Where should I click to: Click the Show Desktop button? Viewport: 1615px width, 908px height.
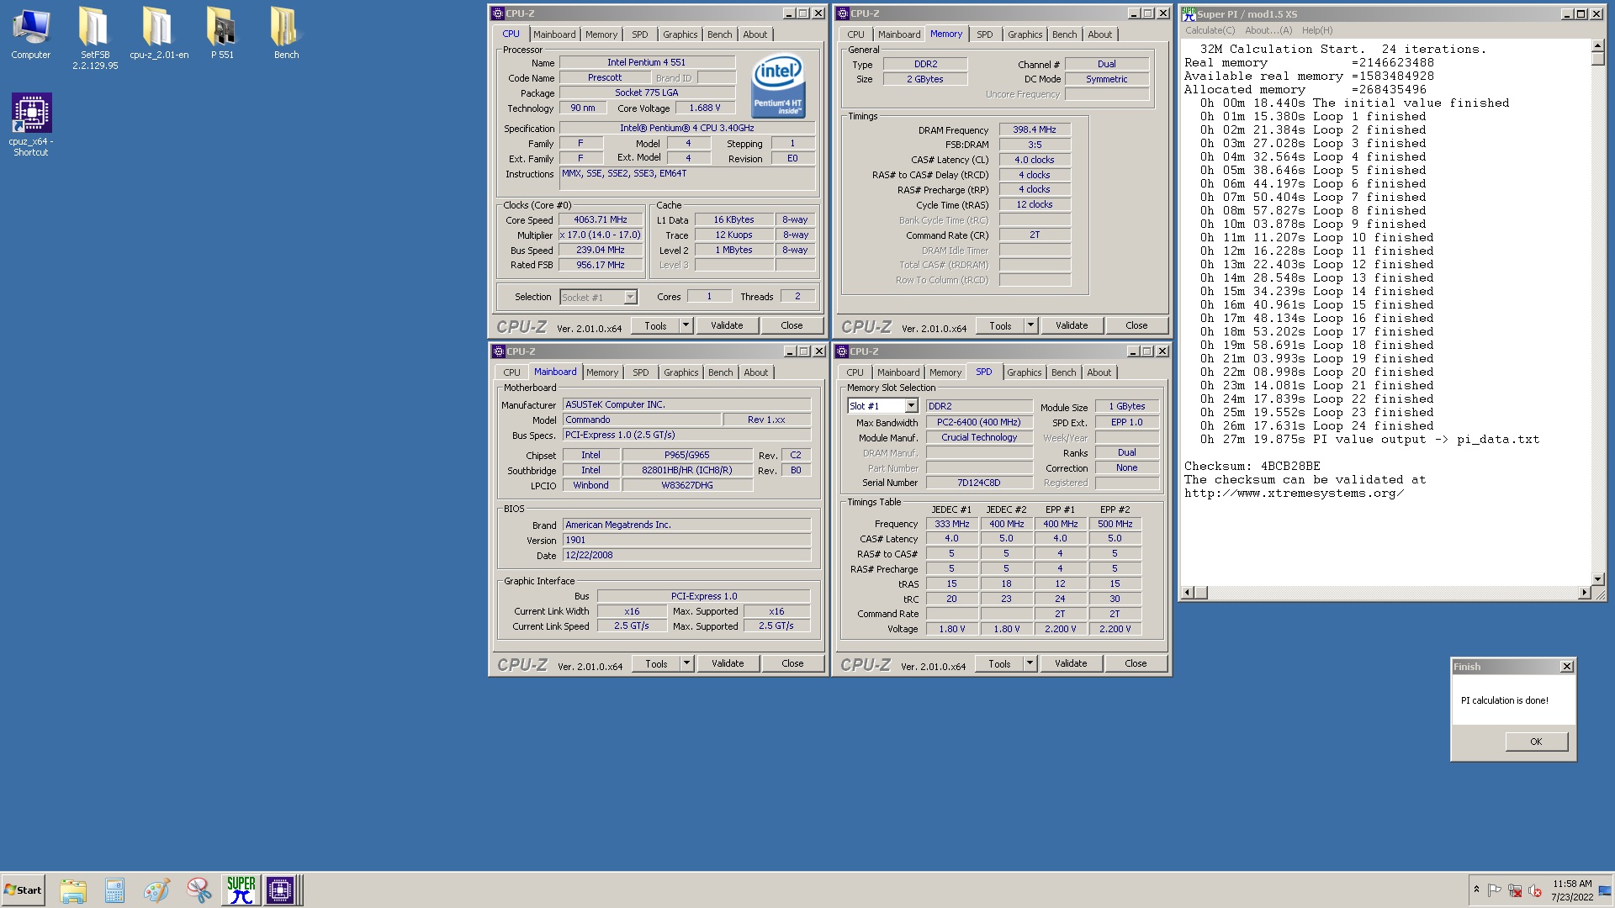pos(1606,890)
